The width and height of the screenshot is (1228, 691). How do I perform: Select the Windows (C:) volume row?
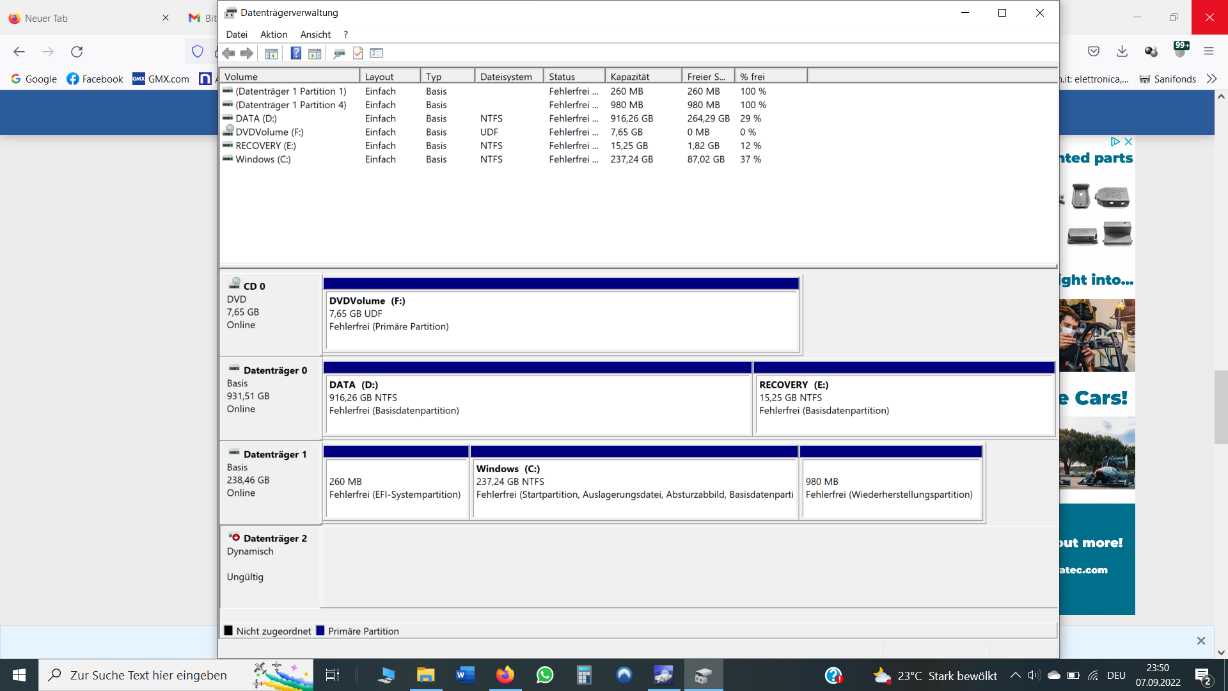coord(263,159)
